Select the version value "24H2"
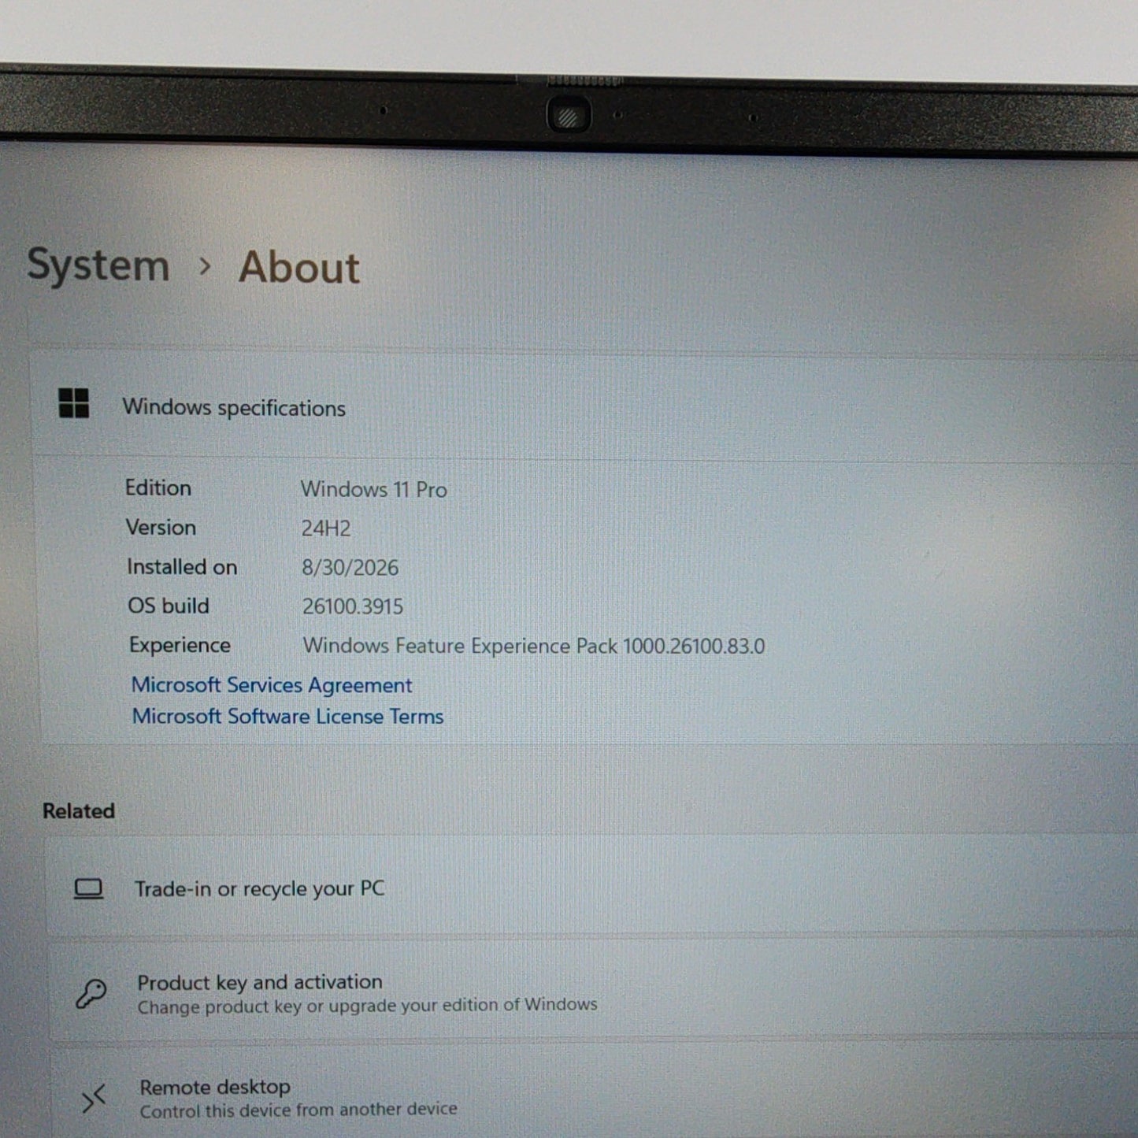This screenshot has height=1138, width=1138. click(x=326, y=528)
